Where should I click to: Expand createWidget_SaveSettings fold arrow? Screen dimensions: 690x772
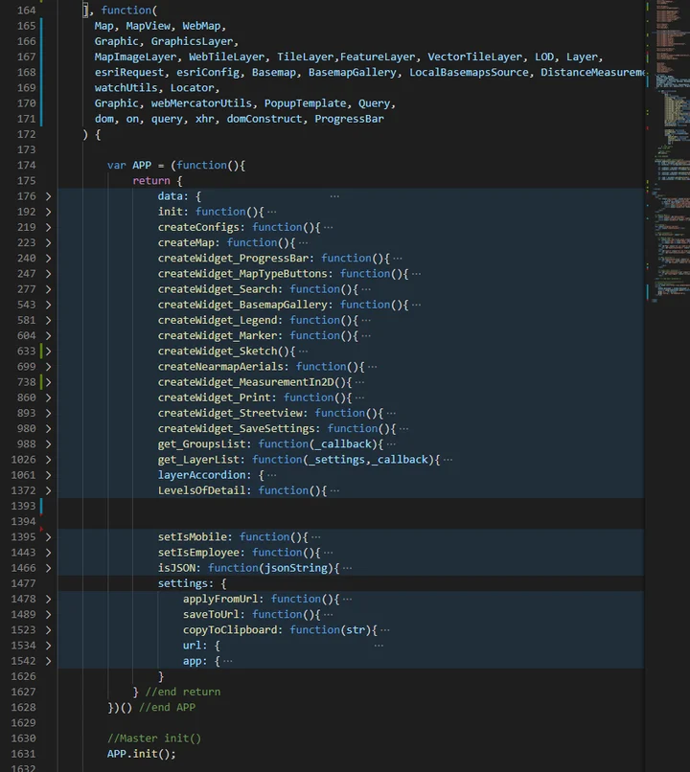pos(48,429)
